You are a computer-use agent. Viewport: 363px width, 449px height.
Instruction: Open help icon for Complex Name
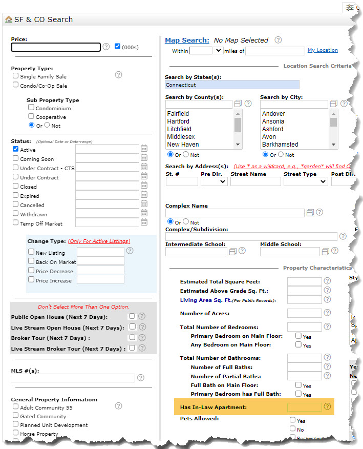click(319, 212)
